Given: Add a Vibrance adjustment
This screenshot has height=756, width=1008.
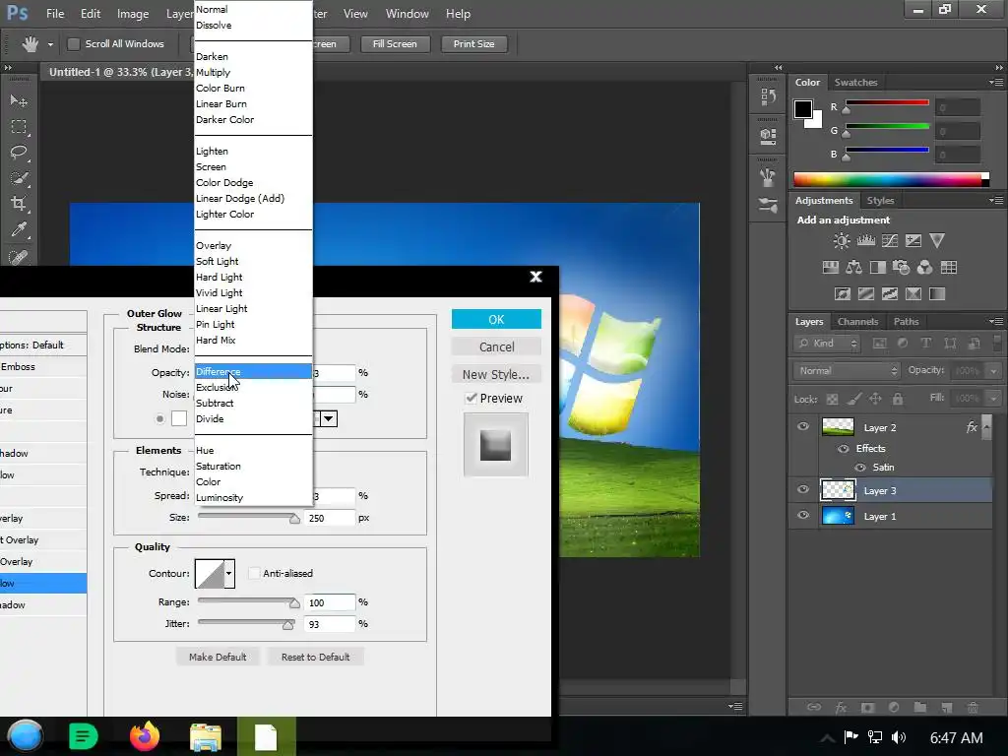Looking at the screenshot, I should point(937,241).
